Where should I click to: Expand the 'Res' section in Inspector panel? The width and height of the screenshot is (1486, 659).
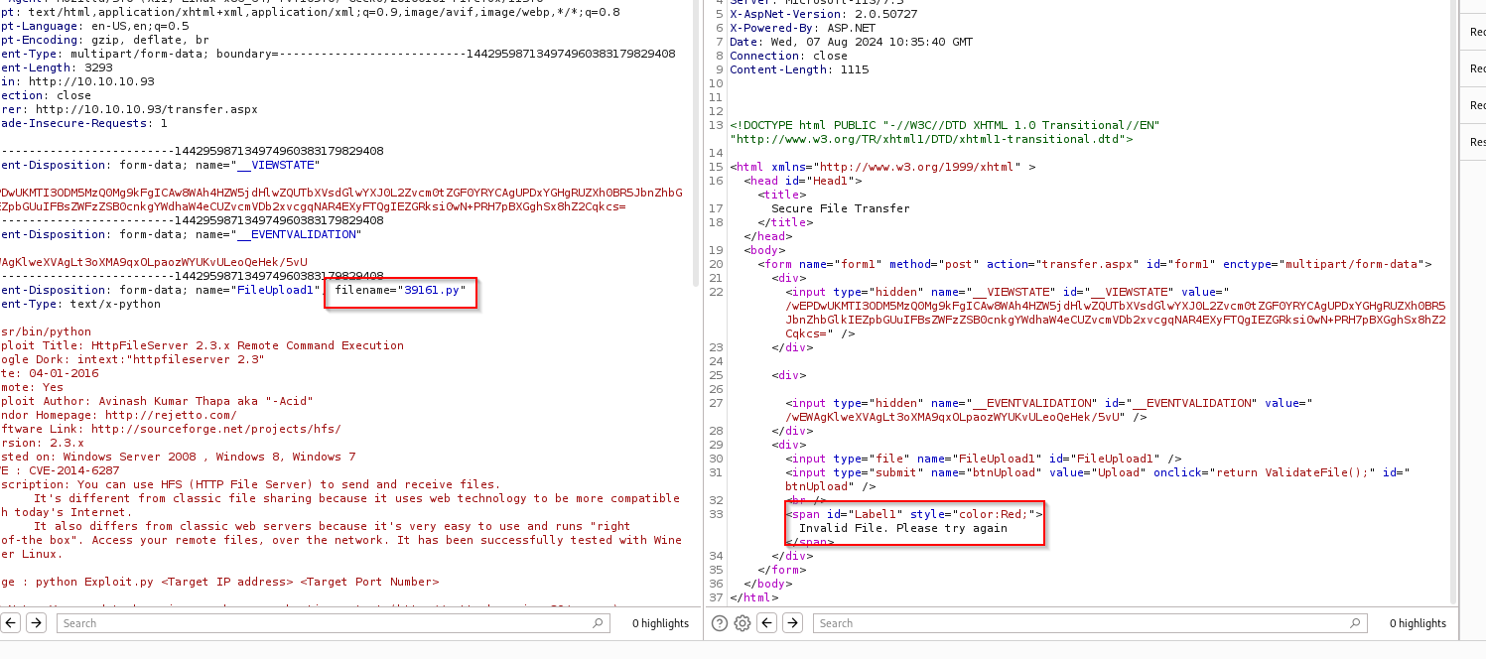pyautogui.click(x=1477, y=142)
